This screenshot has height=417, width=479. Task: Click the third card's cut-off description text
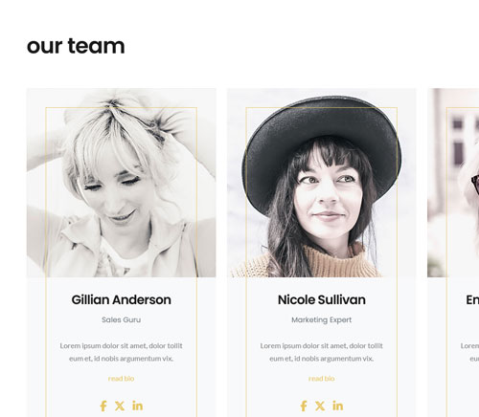pyautogui.click(x=469, y=352)
